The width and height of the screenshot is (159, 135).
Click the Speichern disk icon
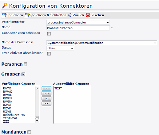[4, 15]
